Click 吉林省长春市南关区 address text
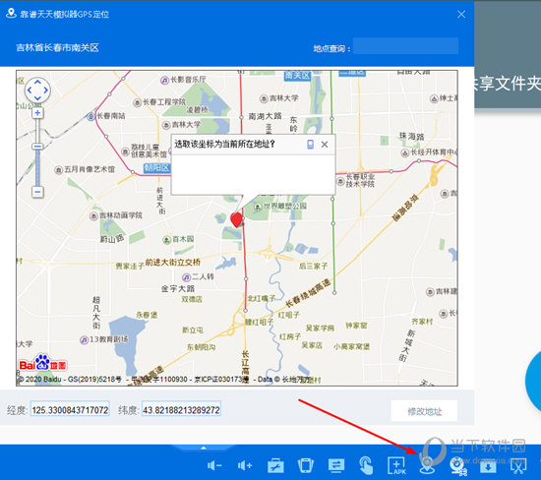This screenshot has width=541, height=480. (x=58, y=47)
